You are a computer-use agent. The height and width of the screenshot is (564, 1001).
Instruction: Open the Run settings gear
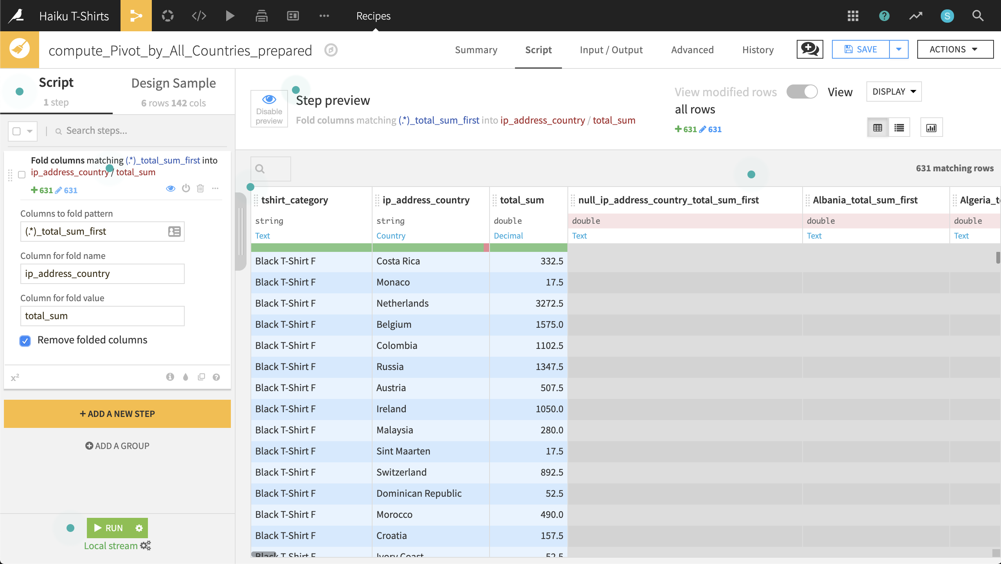(x=139, y=528)
